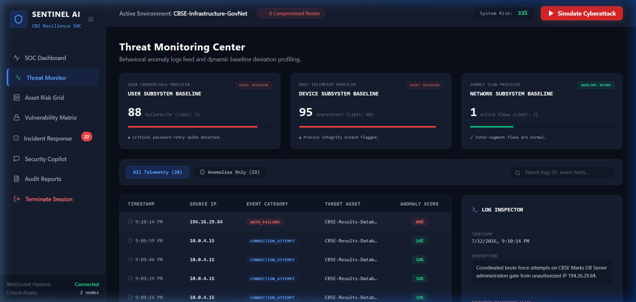636x302 pixels.
Task: Click the ANOMALY SCORE column header
Action: coord(419,204)
